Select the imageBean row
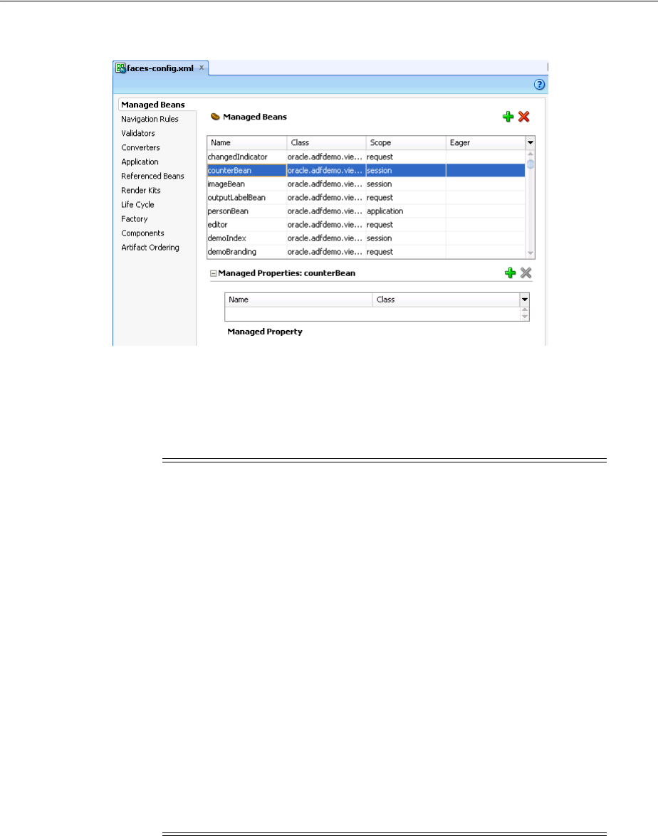 pyautogui.click(x=366, y=184)
